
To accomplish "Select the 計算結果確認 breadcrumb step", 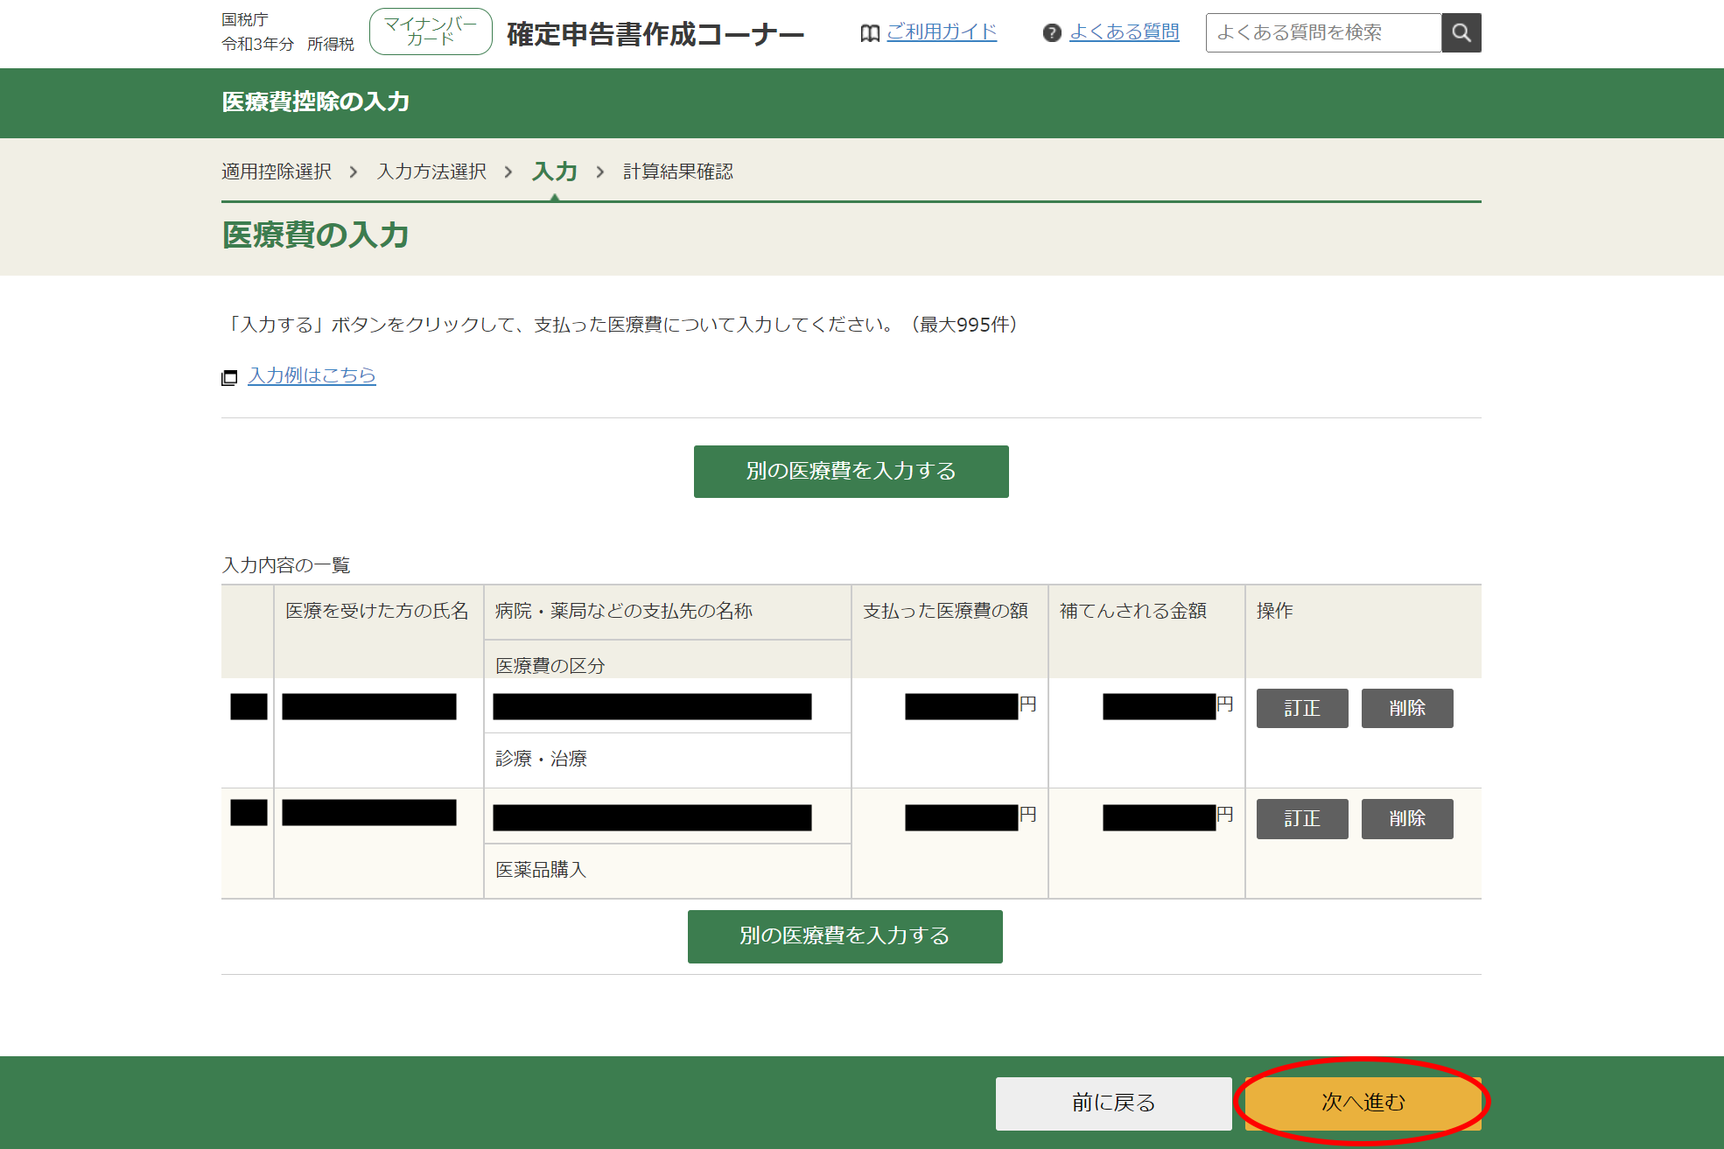I will [x=678, y=172].
